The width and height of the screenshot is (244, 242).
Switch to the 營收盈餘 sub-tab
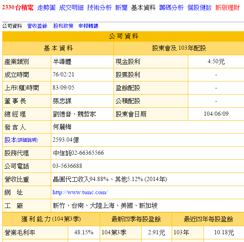click(x=37, y=26)
